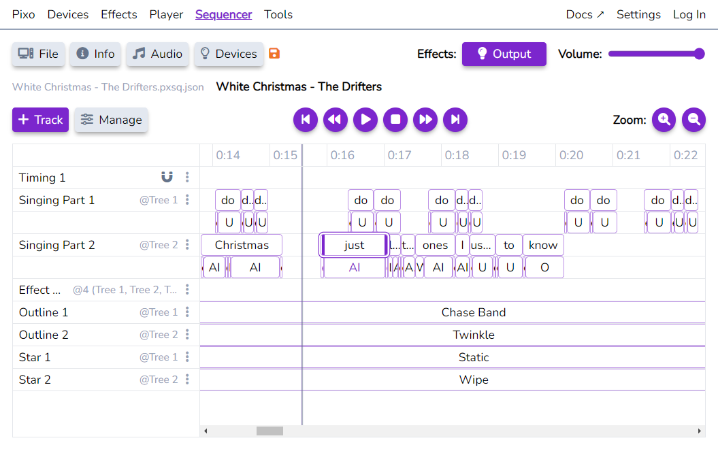Select the 'Christmas' lyric block
This screenshot has width=718, height=449.
tap(242, 245)
